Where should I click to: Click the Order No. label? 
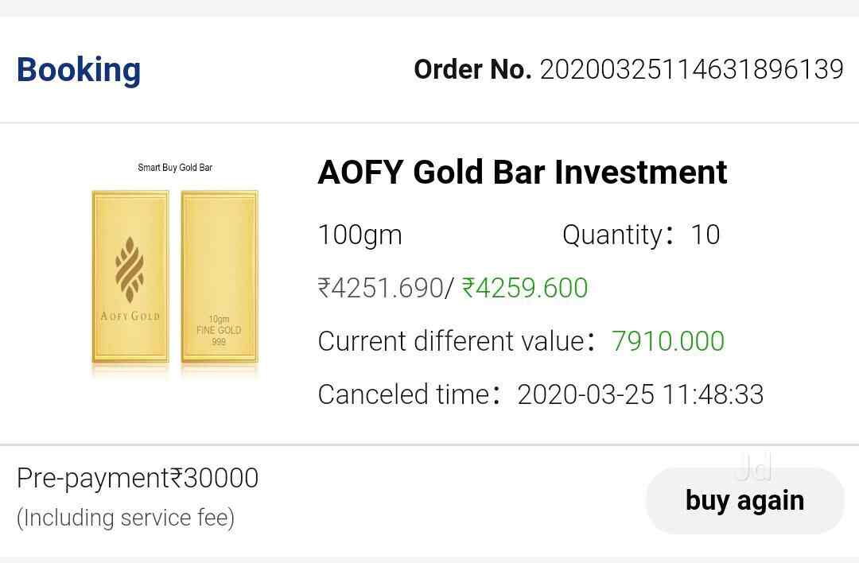point(472,70)
